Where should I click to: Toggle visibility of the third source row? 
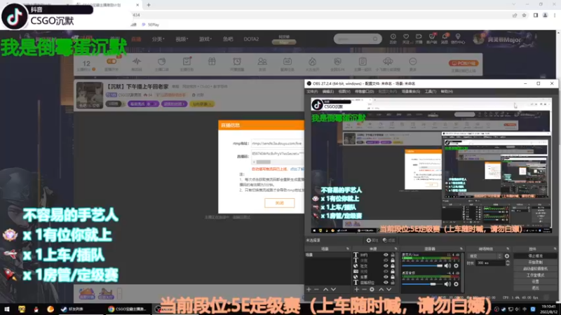[x=386, y=266]
